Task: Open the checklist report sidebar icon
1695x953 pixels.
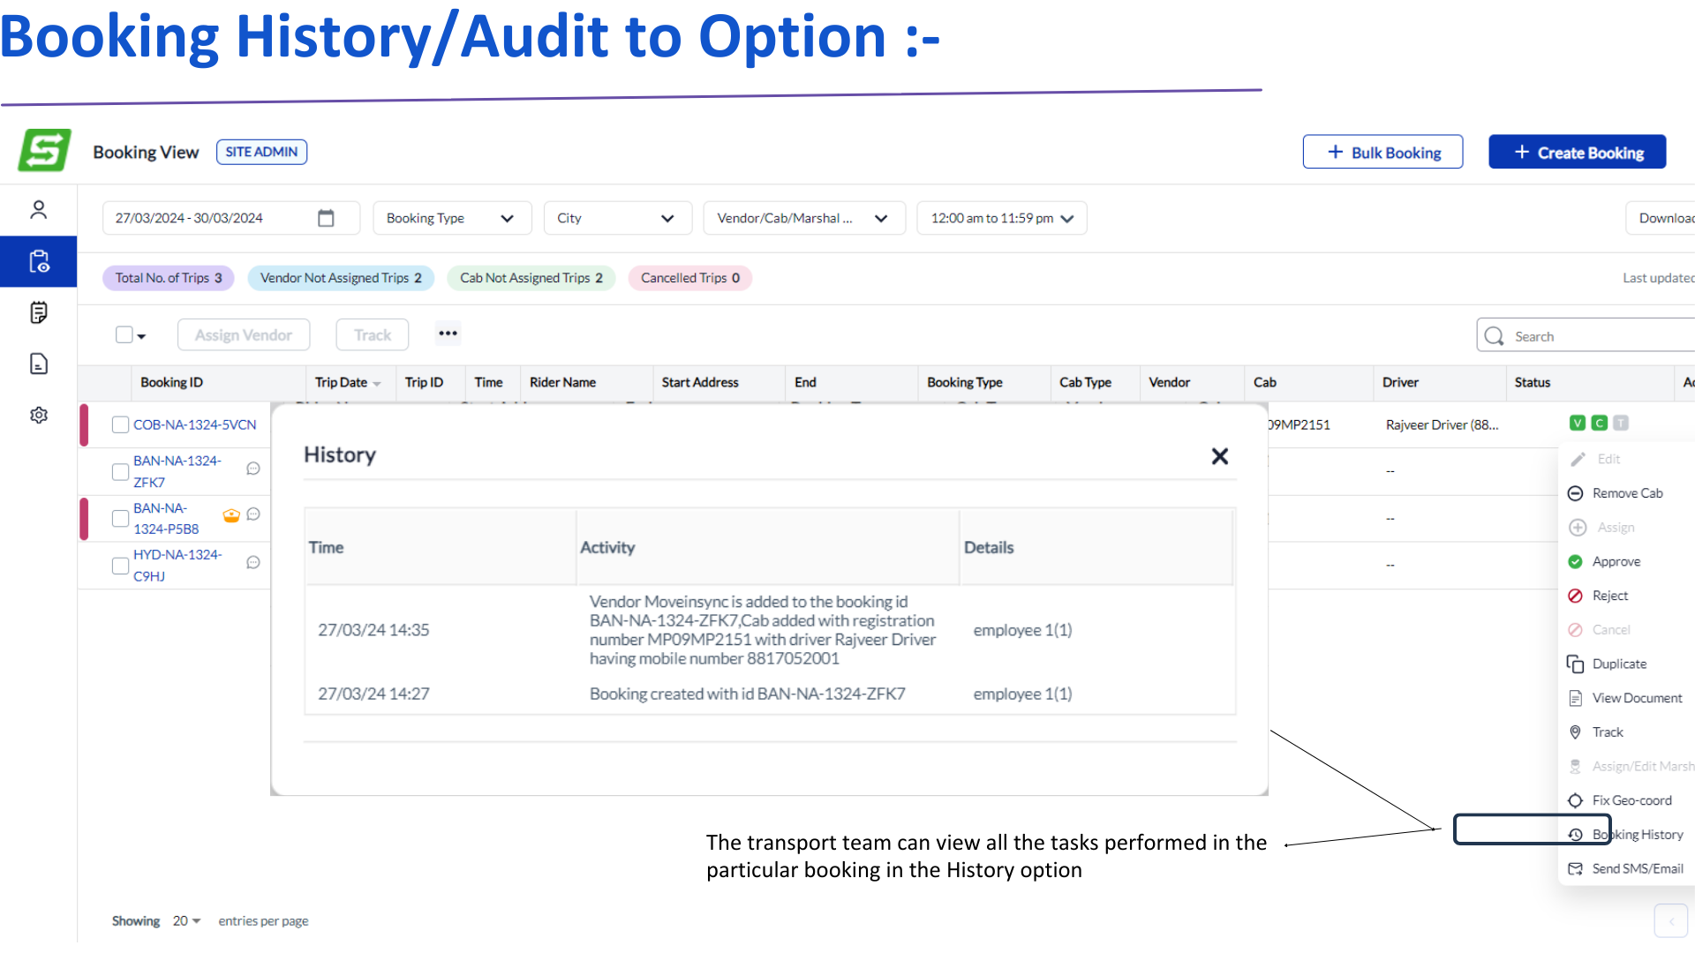Action: tap(38, 312)
